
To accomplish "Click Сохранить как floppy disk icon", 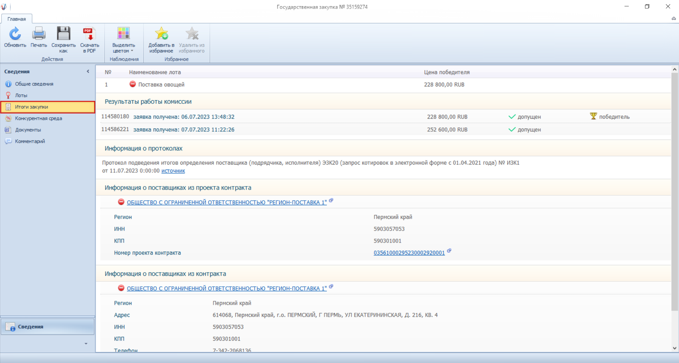I will (x=64, y=34).
